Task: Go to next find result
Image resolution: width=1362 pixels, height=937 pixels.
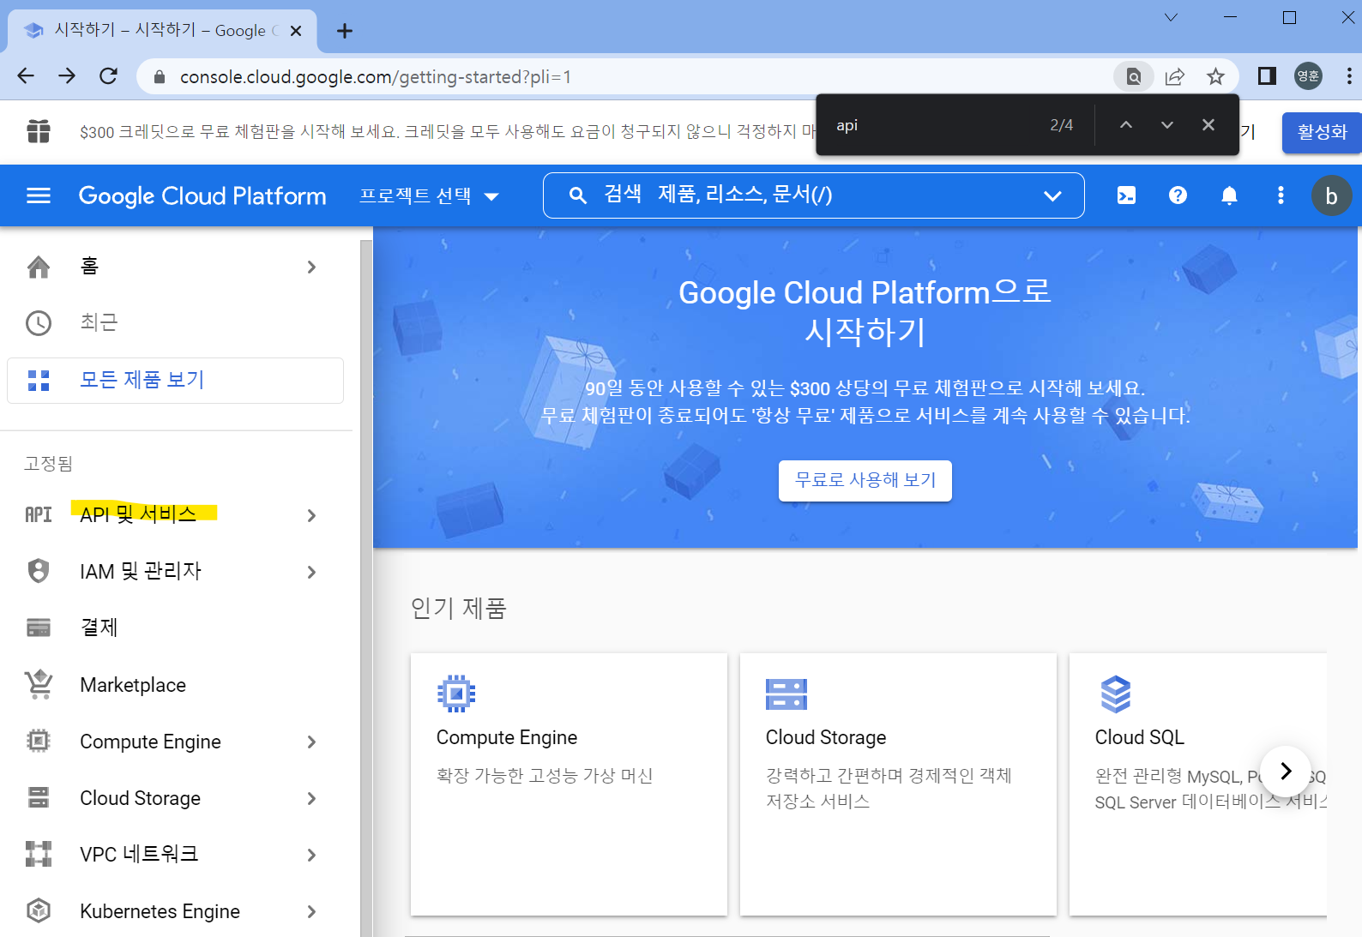Action: (x=1167, y=125)
